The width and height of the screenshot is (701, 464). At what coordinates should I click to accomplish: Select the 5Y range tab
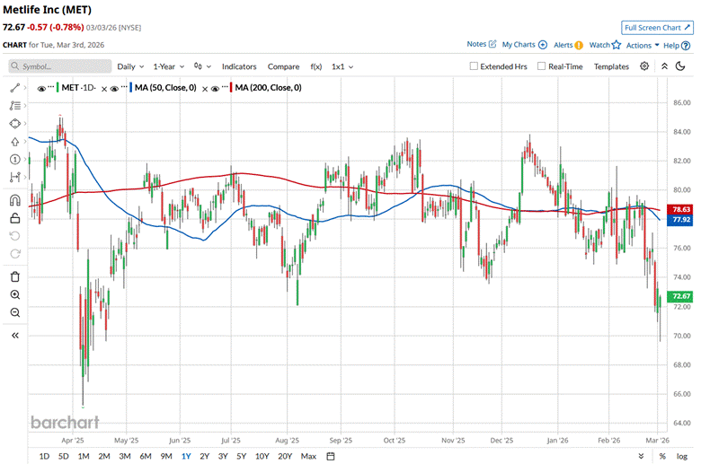242,456
